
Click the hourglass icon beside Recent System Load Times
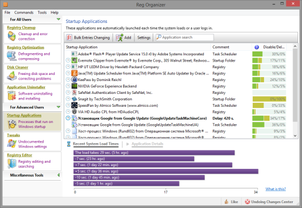69,144
